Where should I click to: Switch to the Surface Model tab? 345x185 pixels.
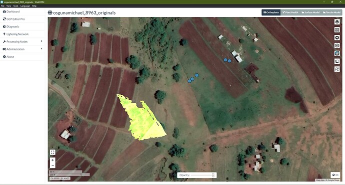tap(310, 12)
